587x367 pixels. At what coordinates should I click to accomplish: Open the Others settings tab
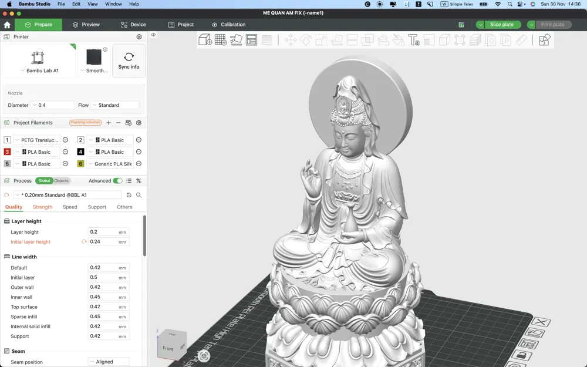124,207
